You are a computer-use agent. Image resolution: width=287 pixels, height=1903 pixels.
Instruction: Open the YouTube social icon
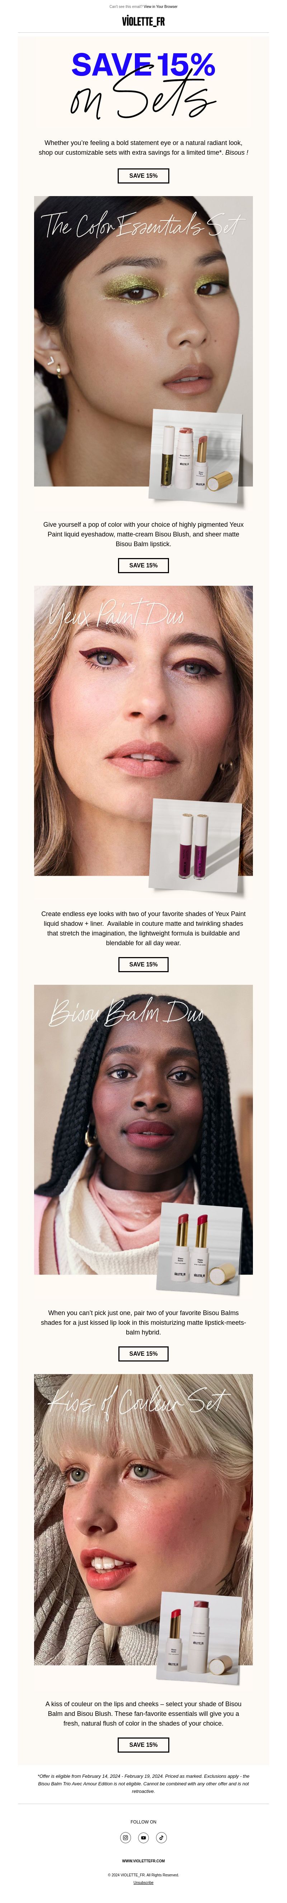143,1837
